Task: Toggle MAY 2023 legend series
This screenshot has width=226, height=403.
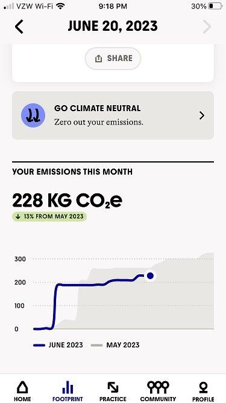Action: (115, 345)
